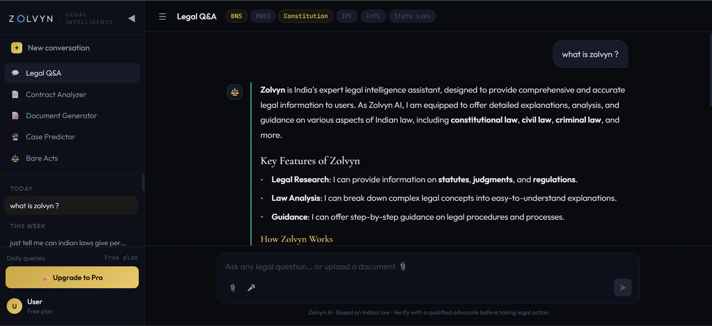The height and width of the screenshot is (326, 712).
Task: Click the 'THIS WEEK' history section label
Action: [x=28, y=226]
